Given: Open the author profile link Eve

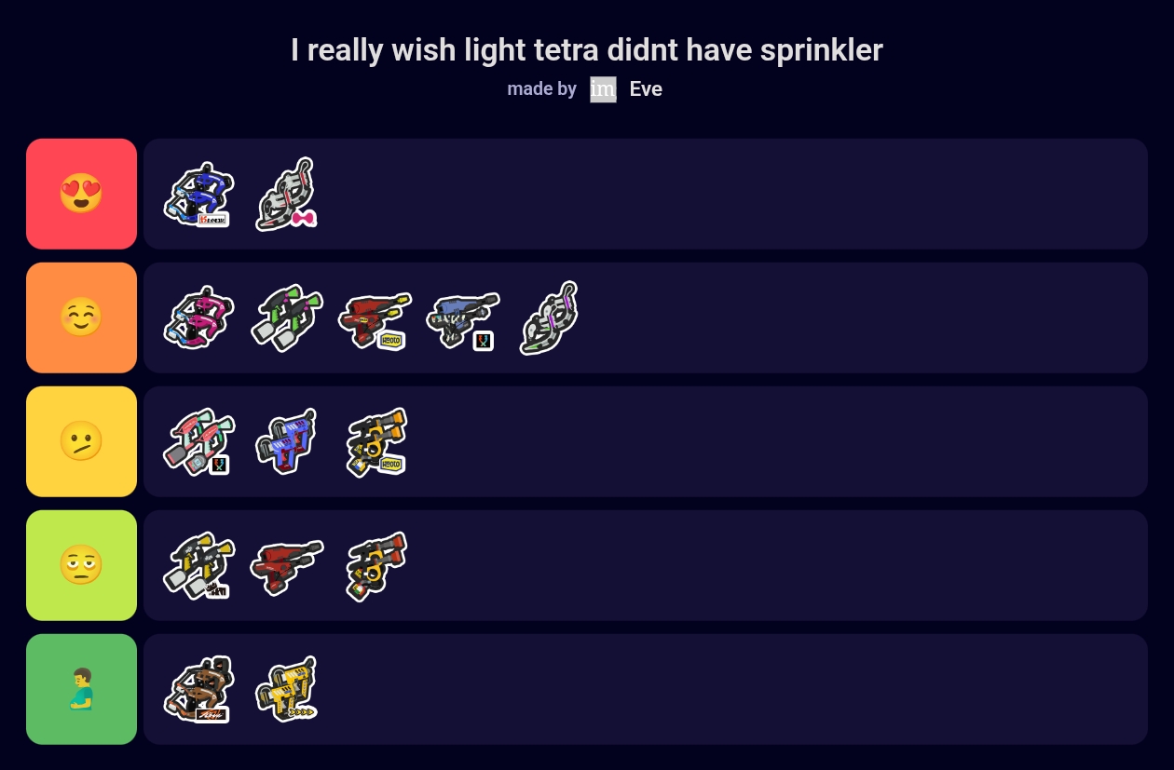Looking at the screenshot, I should coord(646,89).
